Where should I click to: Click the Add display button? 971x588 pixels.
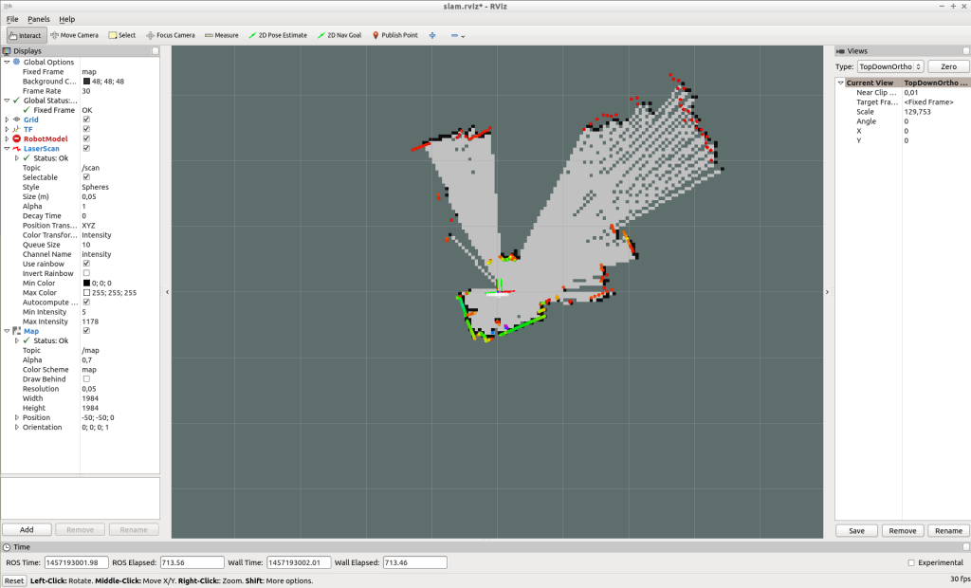coord(27,530)
